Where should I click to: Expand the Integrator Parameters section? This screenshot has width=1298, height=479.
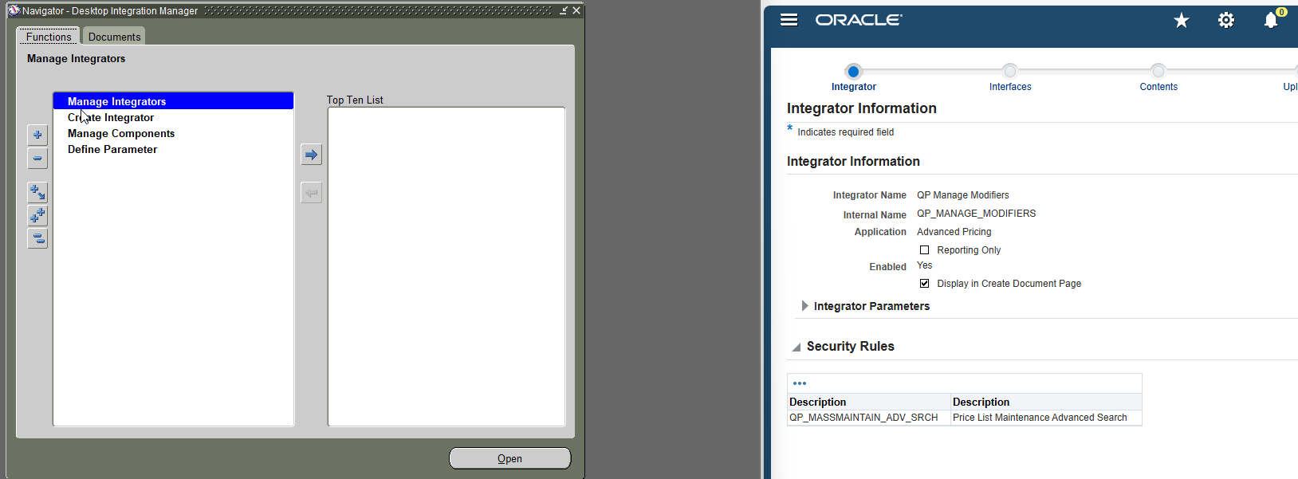[x=804, y=306]
